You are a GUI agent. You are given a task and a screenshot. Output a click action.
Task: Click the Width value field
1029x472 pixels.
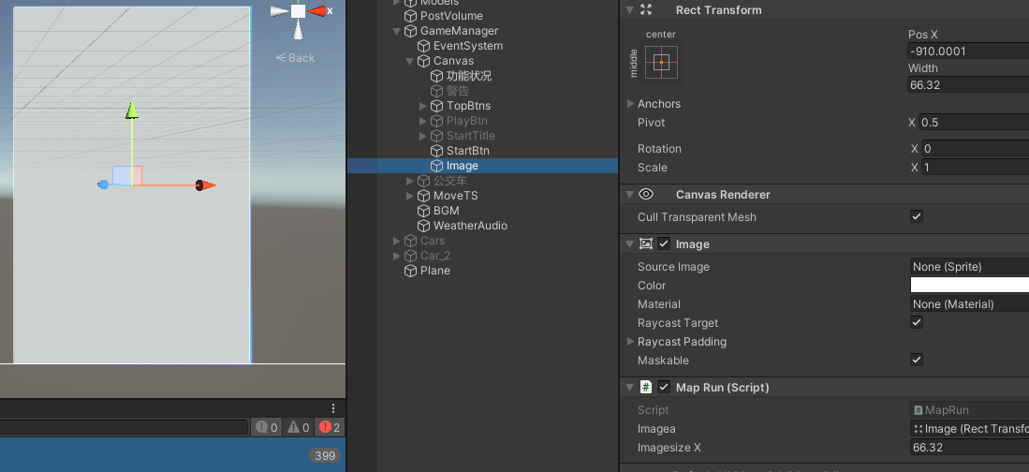pyautogui.click(x=968, y=84)
